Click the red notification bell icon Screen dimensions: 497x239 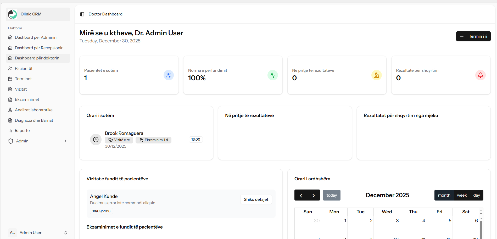(x=480, y=75)
